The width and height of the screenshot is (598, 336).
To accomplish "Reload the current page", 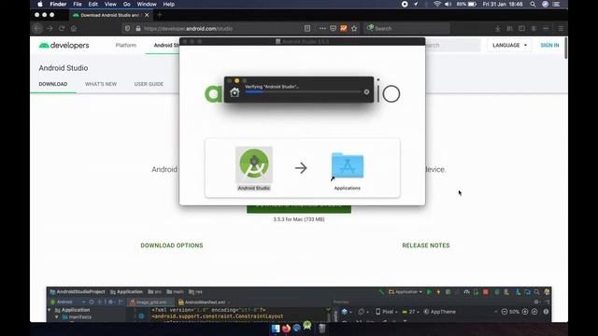I will pos(62,28).
